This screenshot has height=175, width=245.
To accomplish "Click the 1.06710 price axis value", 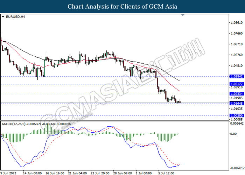I will pos(237,44).
